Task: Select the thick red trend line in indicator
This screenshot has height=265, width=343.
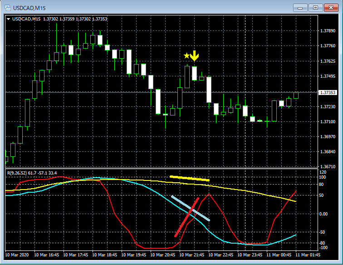Action: click(186, 217)
